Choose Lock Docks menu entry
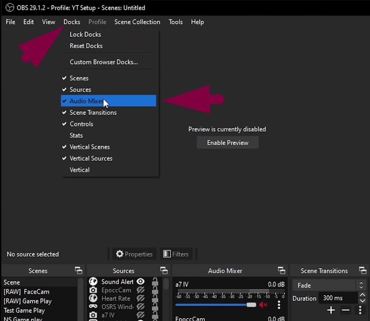 click(x=109, y=34)
